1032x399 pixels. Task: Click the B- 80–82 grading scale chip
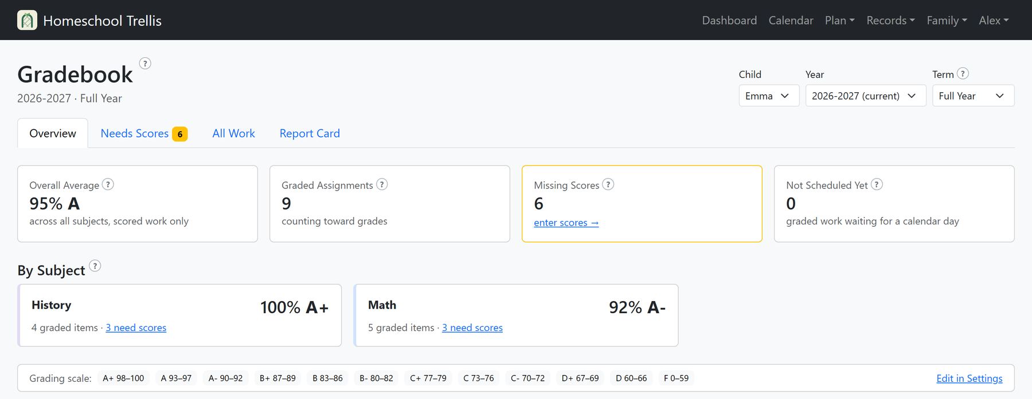click(376, 378)
